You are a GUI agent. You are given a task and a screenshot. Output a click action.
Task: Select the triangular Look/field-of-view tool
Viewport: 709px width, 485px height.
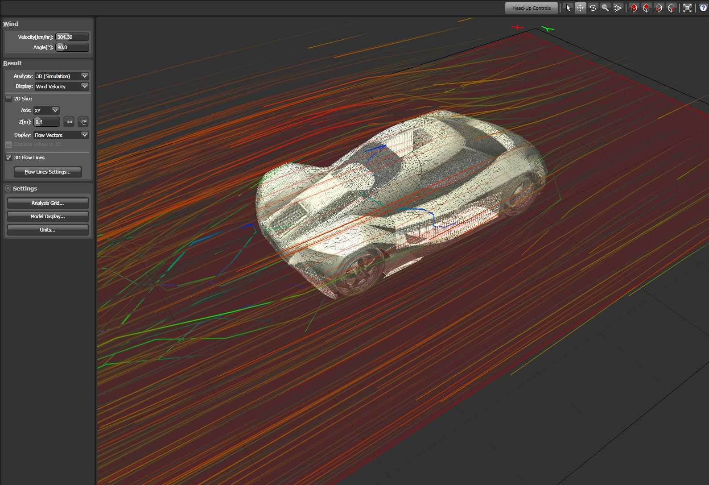[618, 8]
